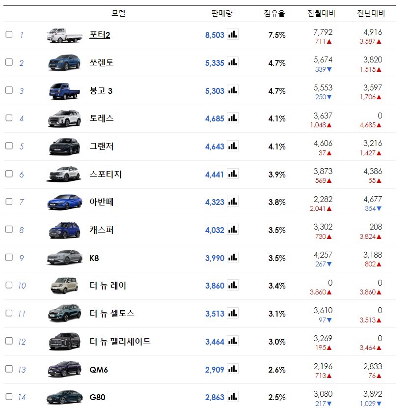The width and height of the screenshot is (411, 408).
Task: Open sales chart icon for 더 뉴 레이
Action: pos(232,285)
